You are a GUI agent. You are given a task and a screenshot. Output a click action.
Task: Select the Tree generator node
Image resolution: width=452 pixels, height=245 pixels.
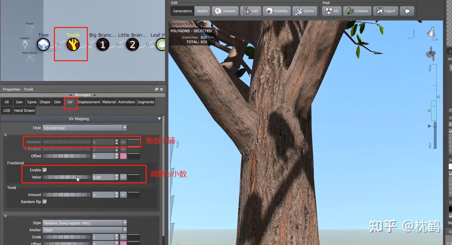tap(43, 45)
